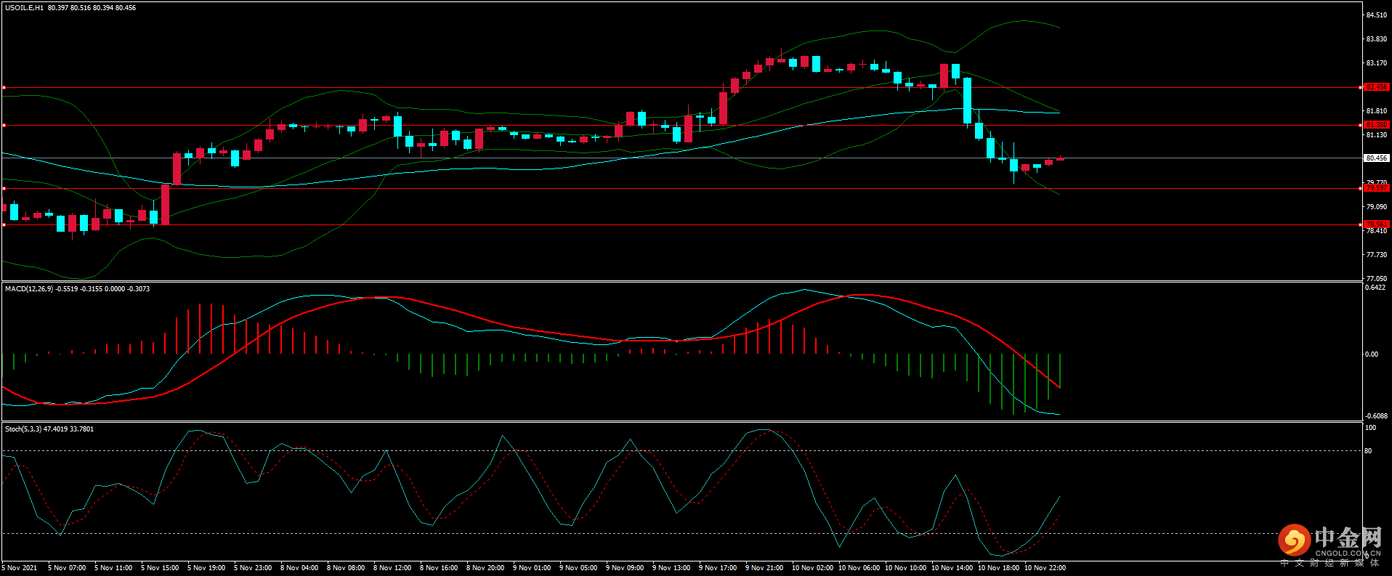Click the 10 Nov 06:00 time label

[x=859, y=568]
